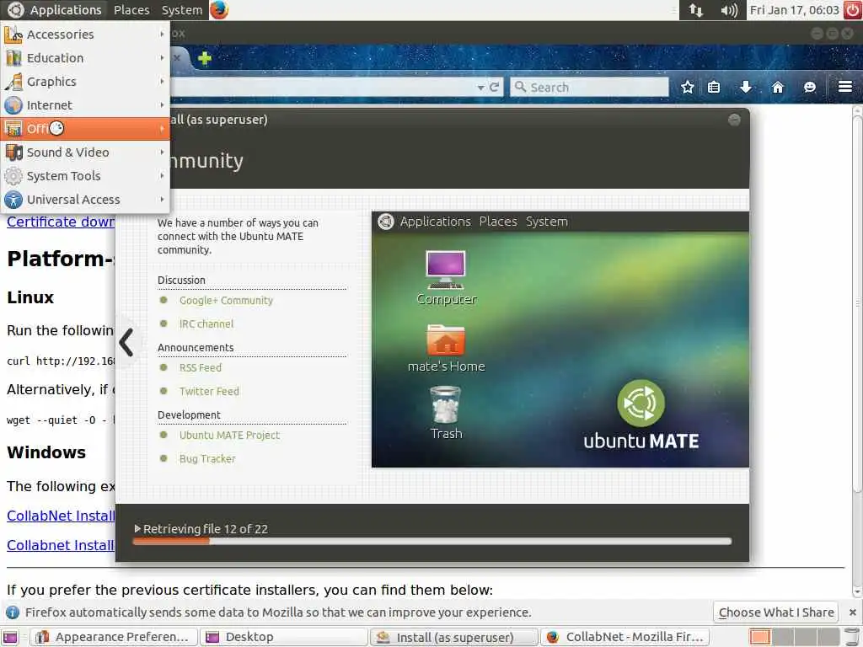Open the Bug Tracker link
863x647 pixels.
tap(207, 459)
